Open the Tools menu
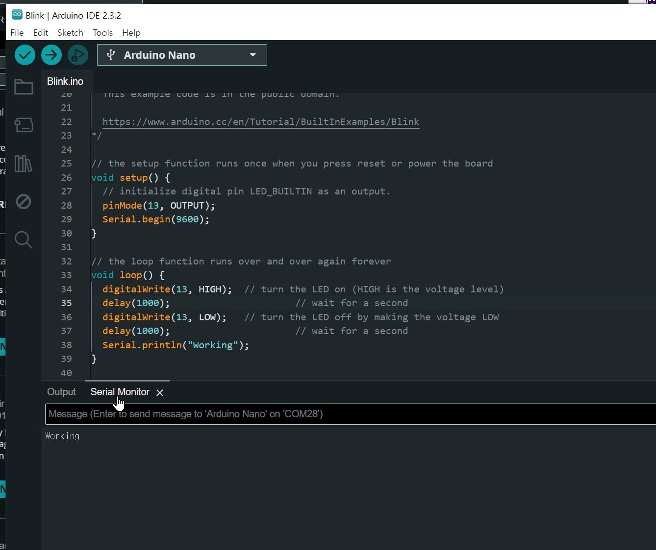 pyautogui.click(x=103, y=33)
